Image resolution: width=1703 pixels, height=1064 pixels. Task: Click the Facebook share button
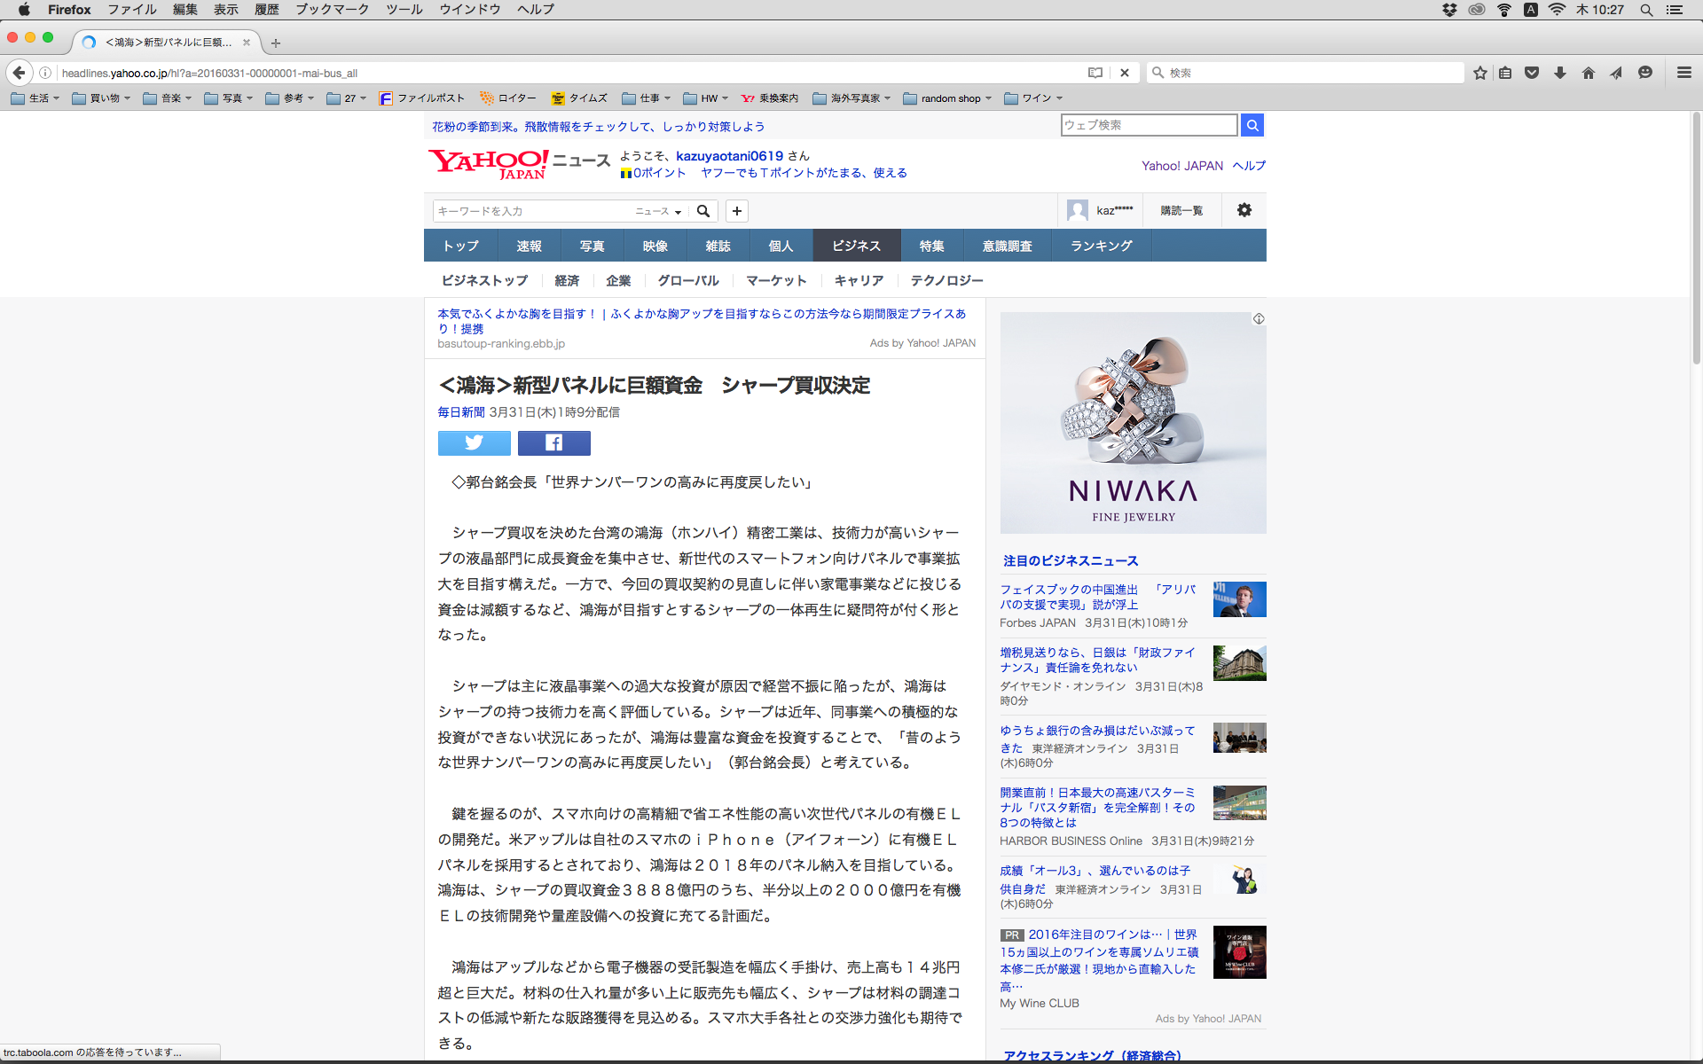pyautogui.click(x=553, y=442)
